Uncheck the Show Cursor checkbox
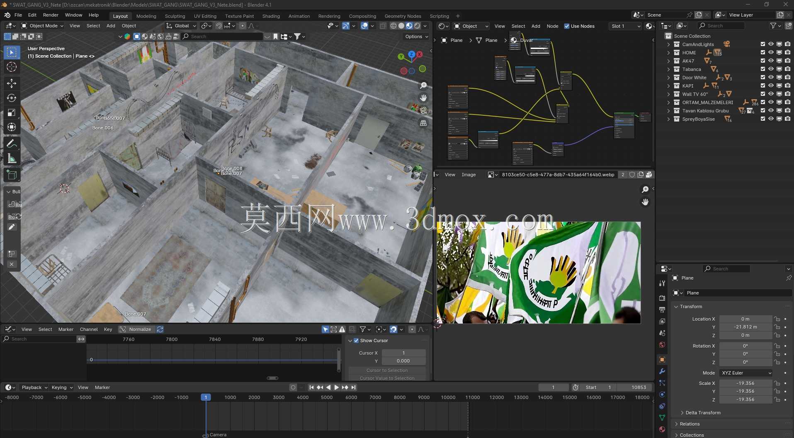Viewport: 794px width, 438px height. (356, 341)
